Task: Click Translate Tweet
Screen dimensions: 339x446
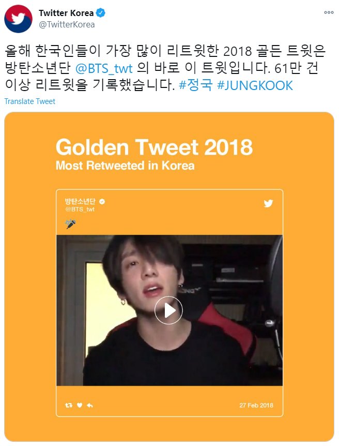Action: pos(30,101)
